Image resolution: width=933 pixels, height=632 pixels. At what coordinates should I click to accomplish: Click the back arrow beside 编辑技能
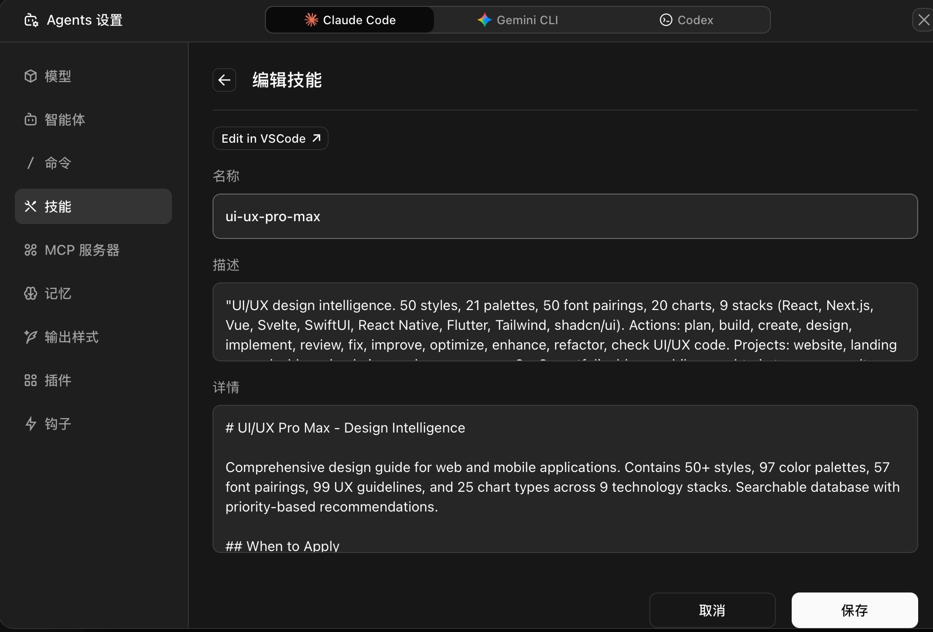point(224,80)
